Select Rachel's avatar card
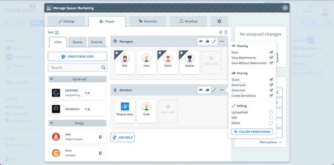Viewport: 334px width, 165px height. (x=189, y=63)
